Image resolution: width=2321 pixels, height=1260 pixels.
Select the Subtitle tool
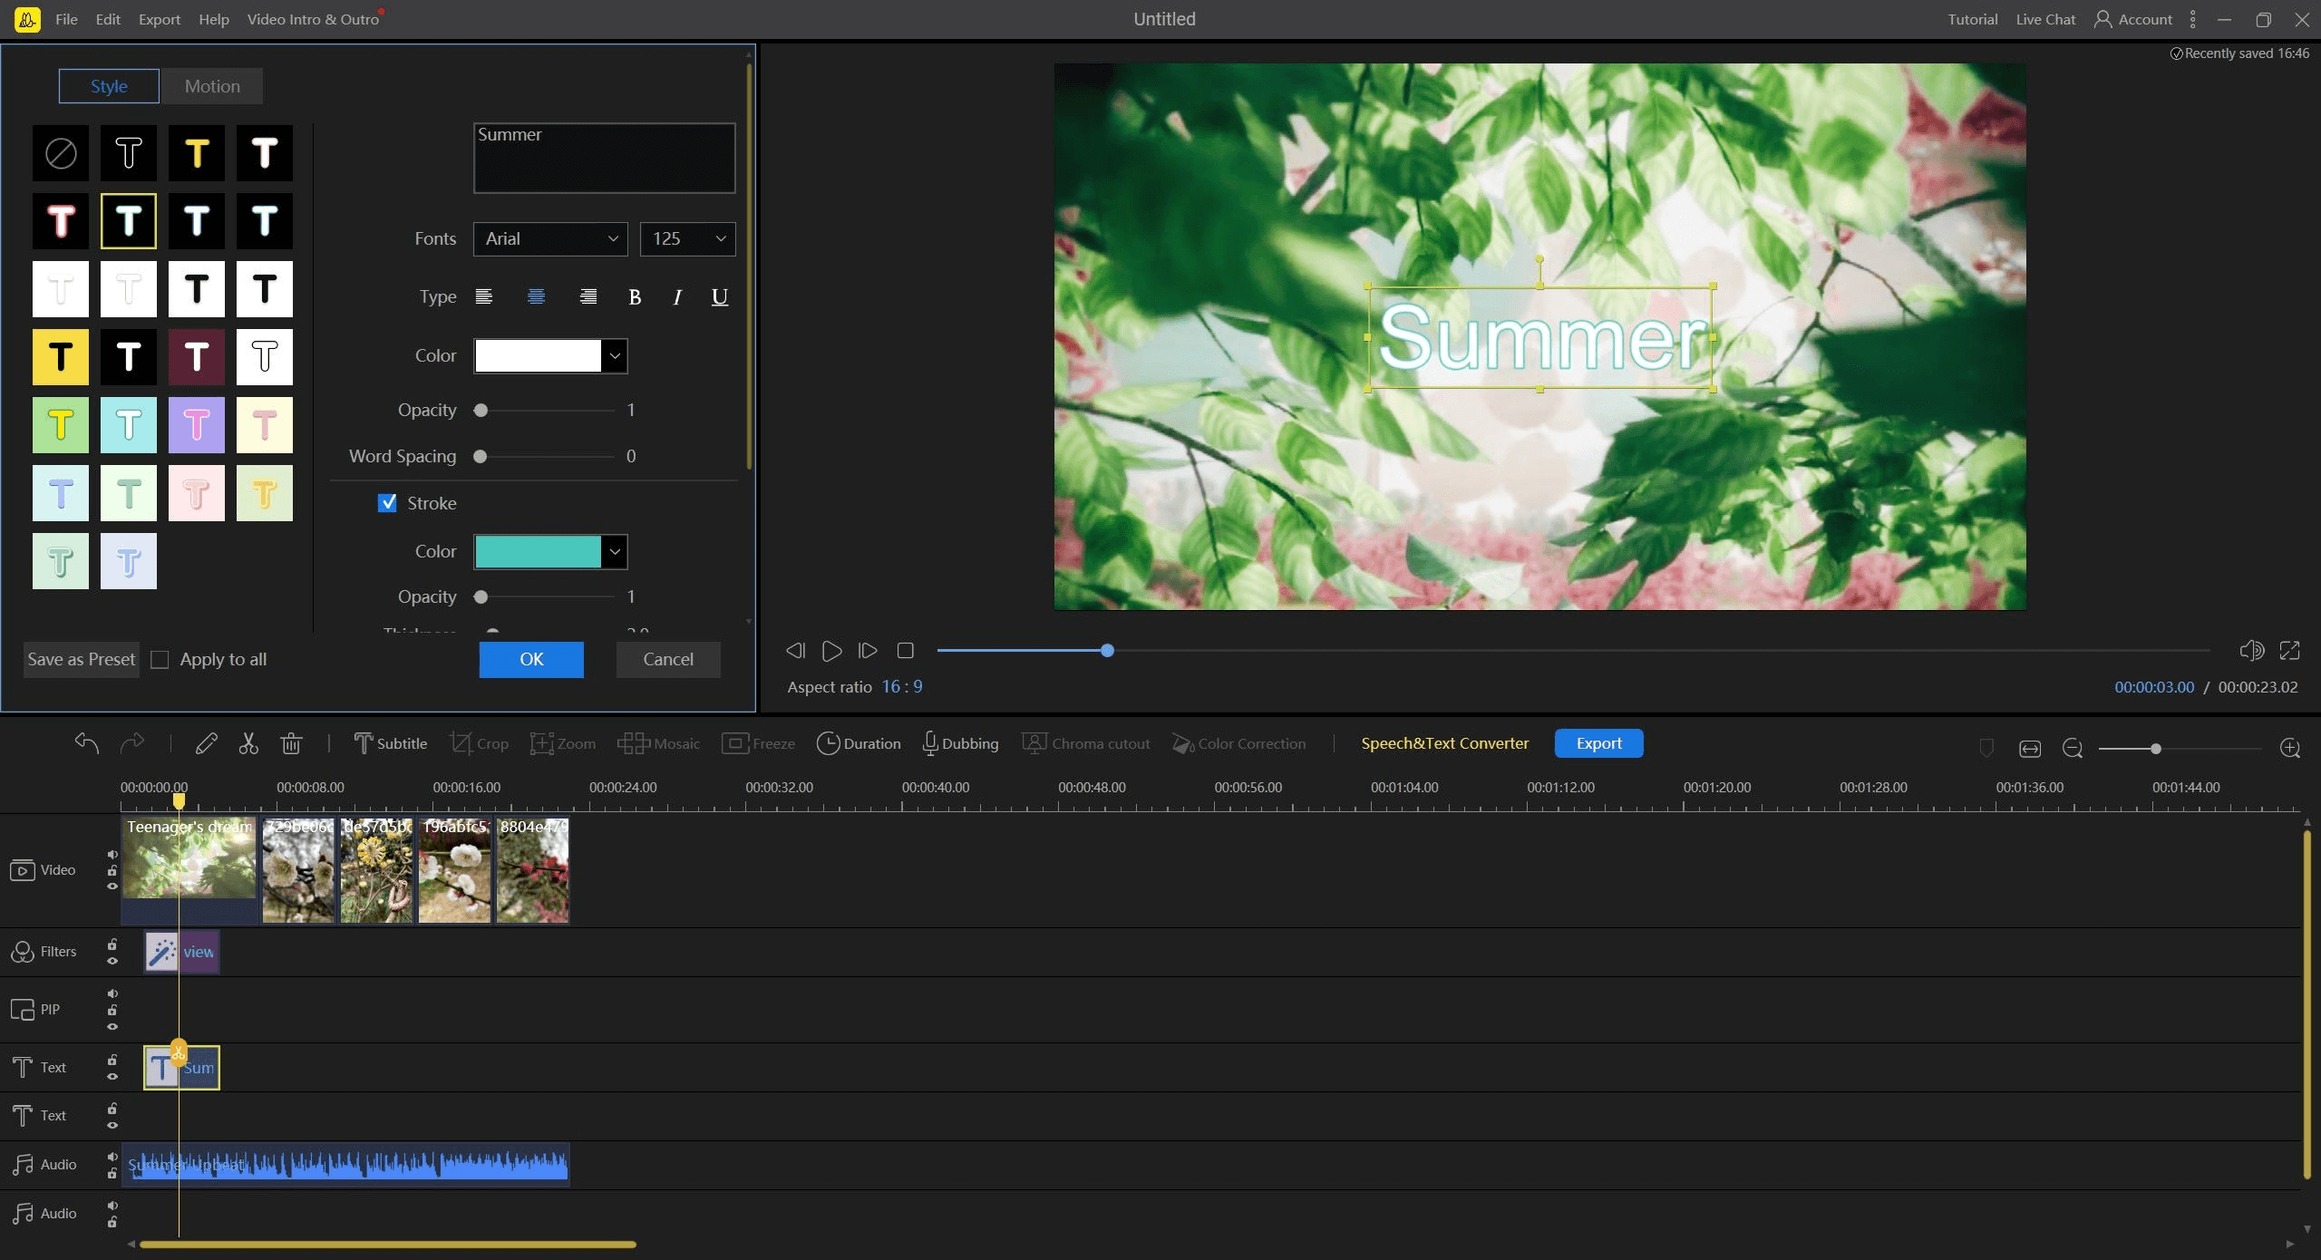tap(390, 742)
